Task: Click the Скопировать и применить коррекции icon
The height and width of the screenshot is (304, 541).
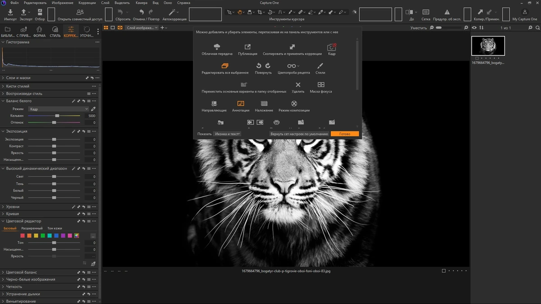Action: (x=292, y=47)
